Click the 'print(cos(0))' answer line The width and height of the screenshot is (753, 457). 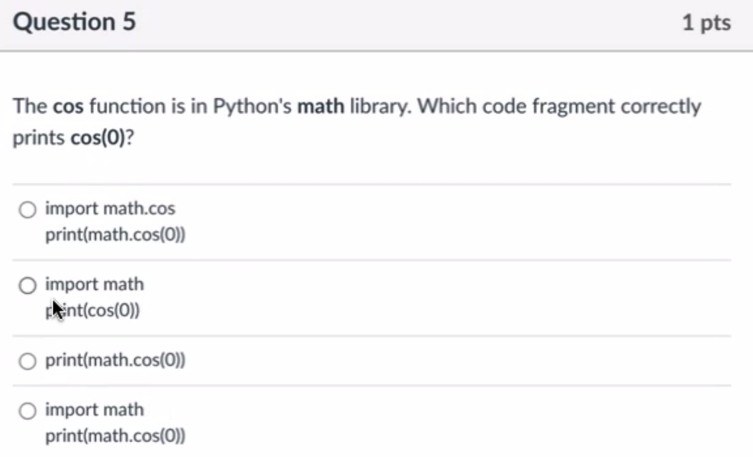(x=93, y=310)
